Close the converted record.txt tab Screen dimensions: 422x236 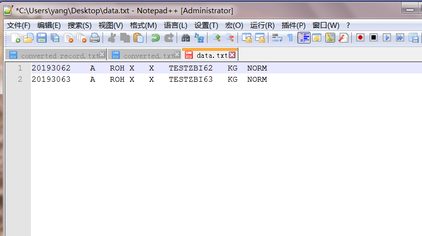pyautogui.click(x=102, y=54)
